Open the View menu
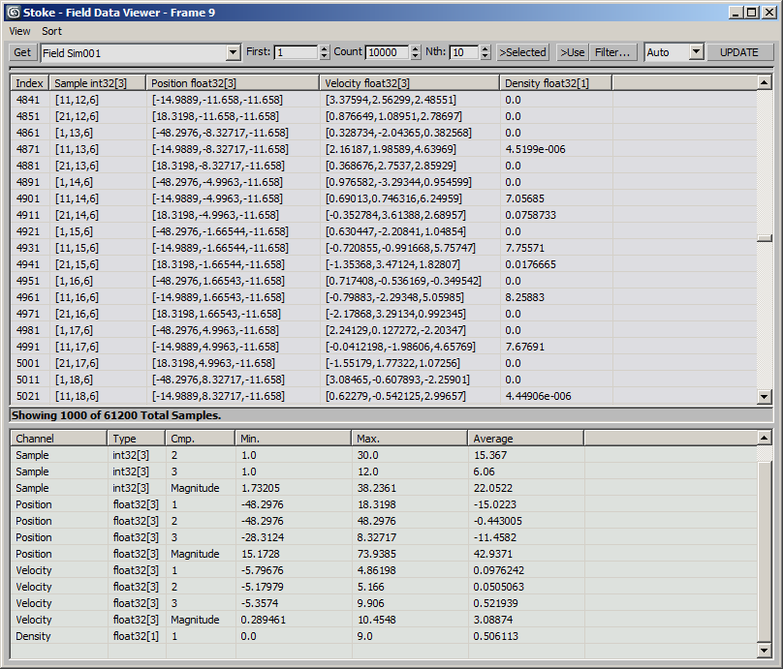The width and height of the screenshot is (783, 669). (x=19, y=31)
